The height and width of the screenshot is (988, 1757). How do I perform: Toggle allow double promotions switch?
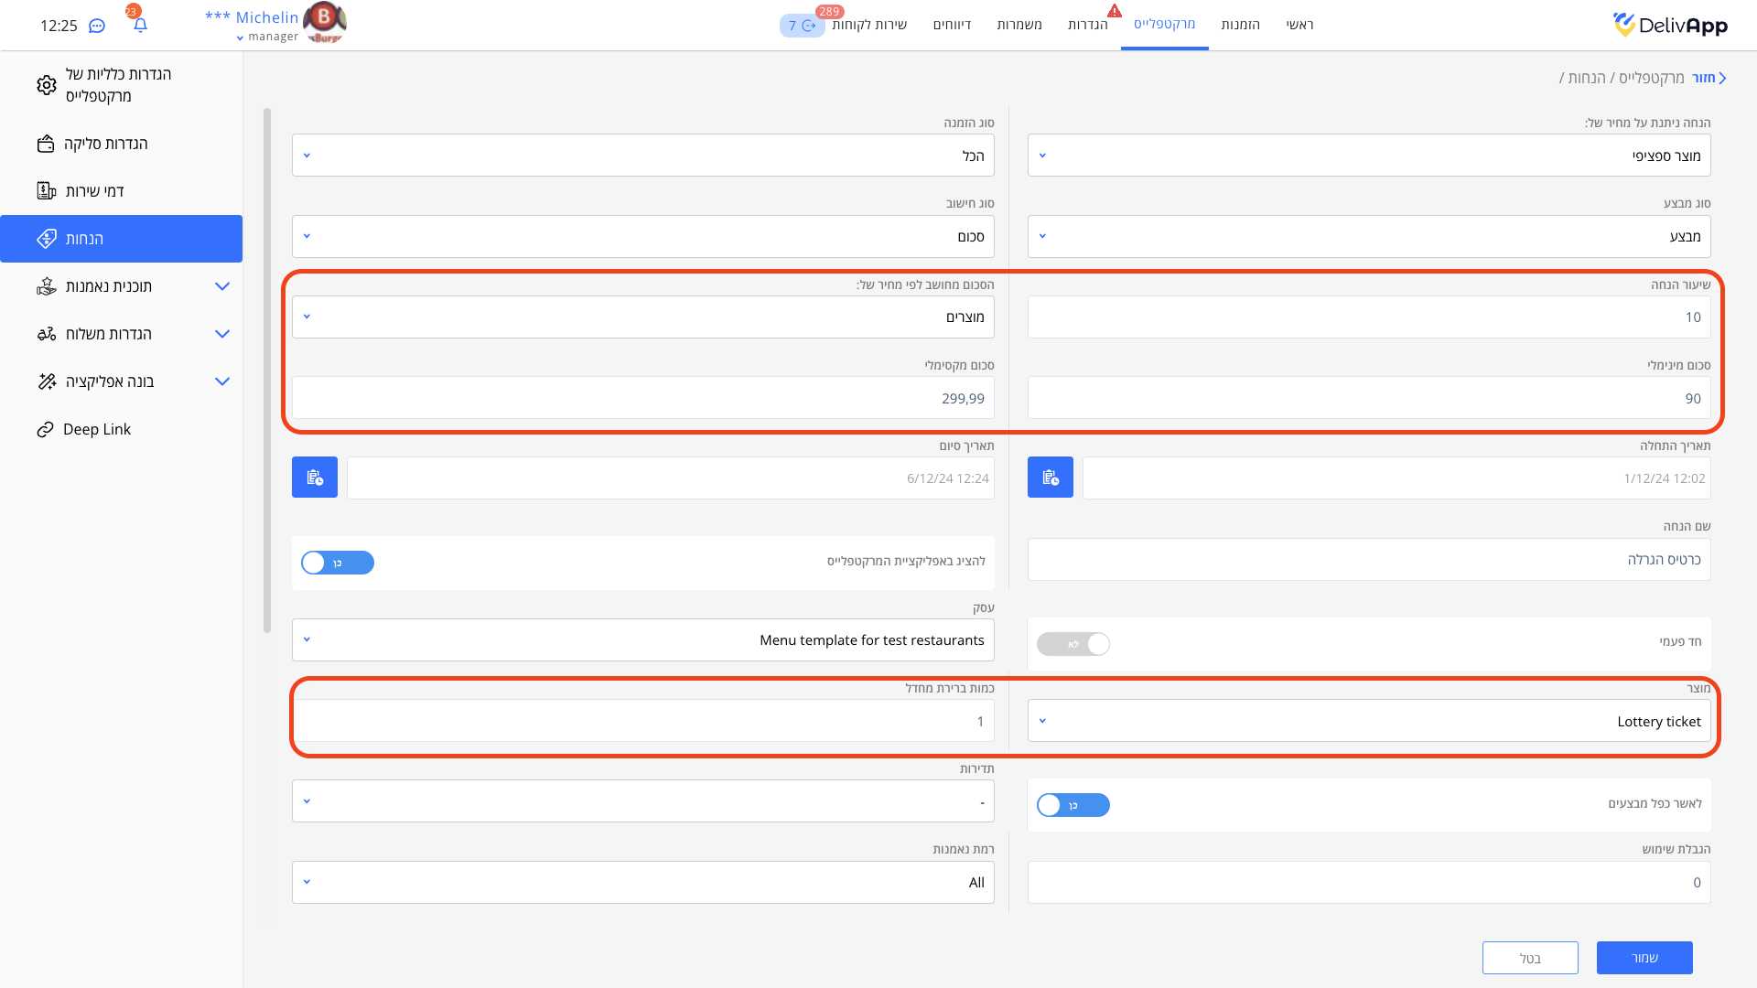coord(1073,805)
